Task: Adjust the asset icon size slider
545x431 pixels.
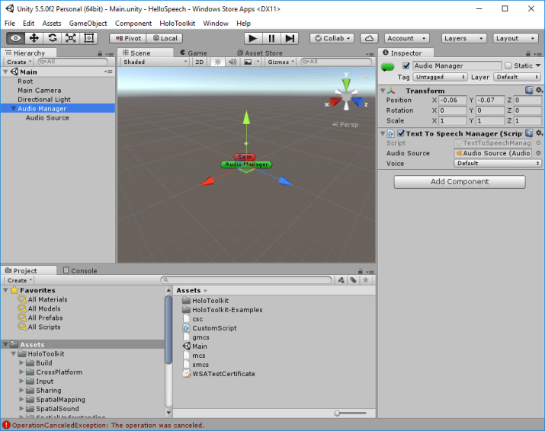Action: pos(338,413)
